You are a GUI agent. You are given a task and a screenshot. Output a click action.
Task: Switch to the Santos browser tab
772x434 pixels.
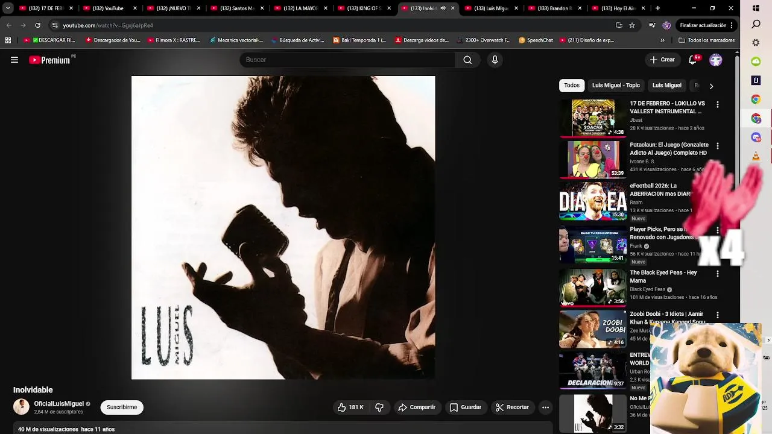pos(236,8)
